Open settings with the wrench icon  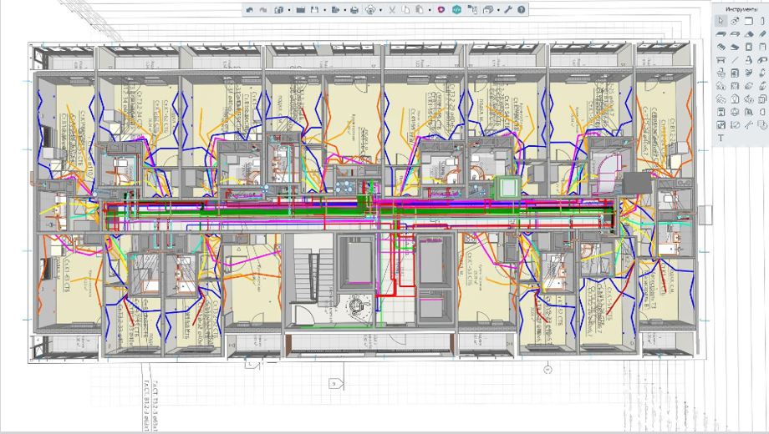tap(507, 10)
